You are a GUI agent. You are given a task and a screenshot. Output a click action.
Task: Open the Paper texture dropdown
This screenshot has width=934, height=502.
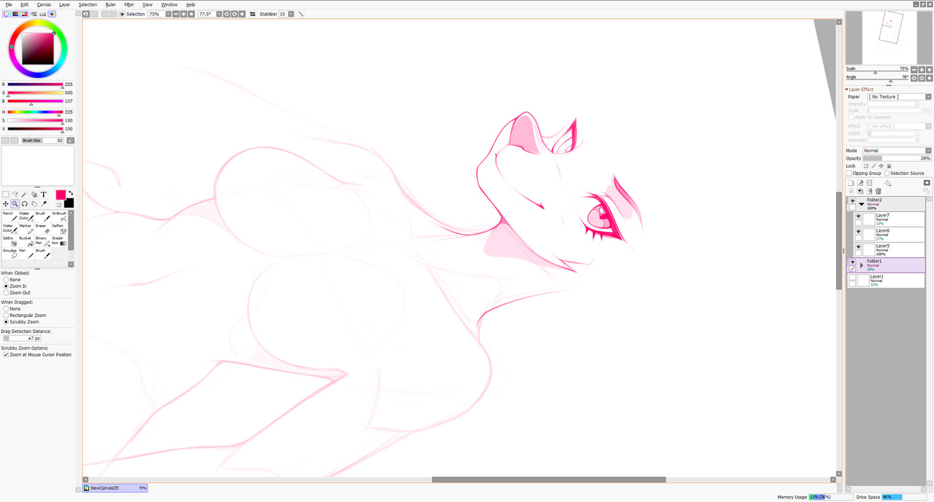tap(928, 97)
